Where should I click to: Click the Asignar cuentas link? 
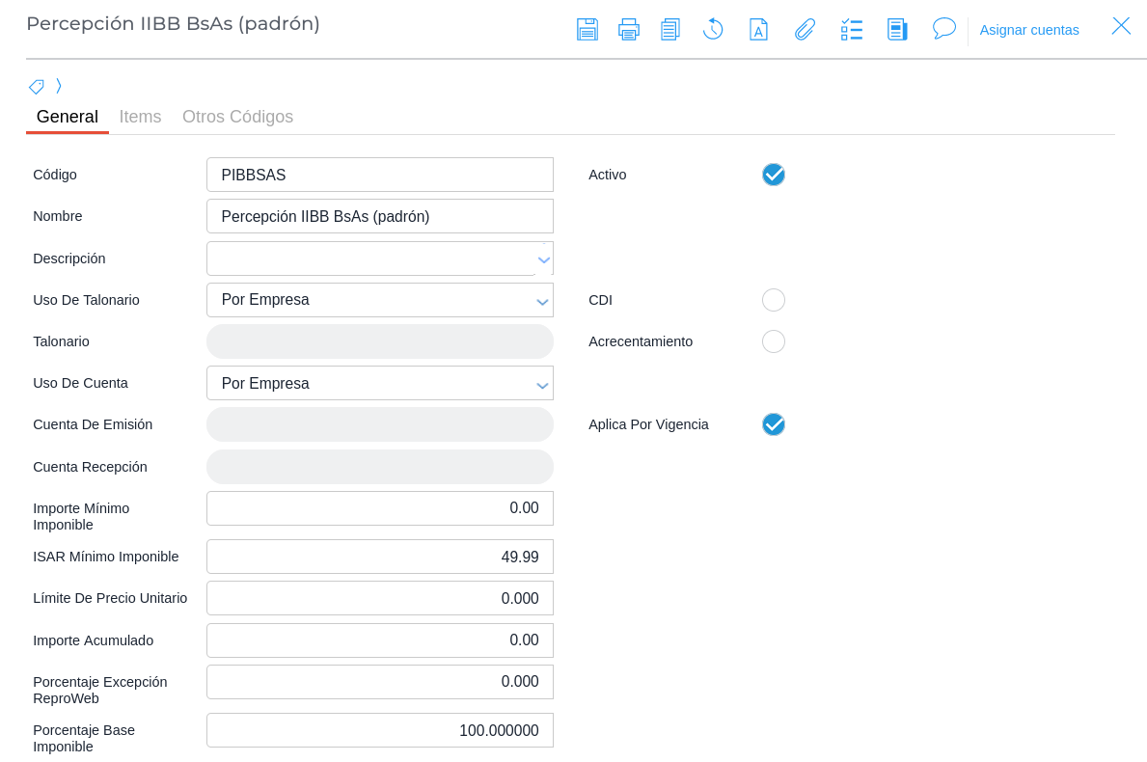[x=1029, y=30]
